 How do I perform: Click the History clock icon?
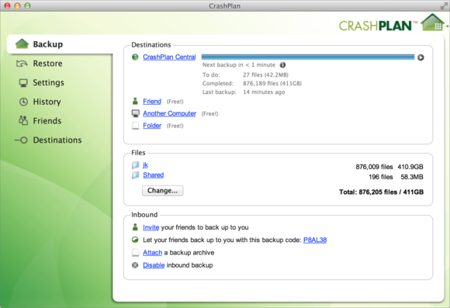tap(23, 102)
